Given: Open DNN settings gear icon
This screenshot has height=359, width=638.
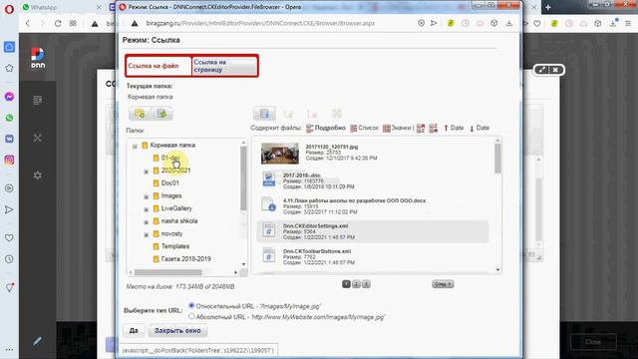Looking at the screenshot, I should click(38, 176).
